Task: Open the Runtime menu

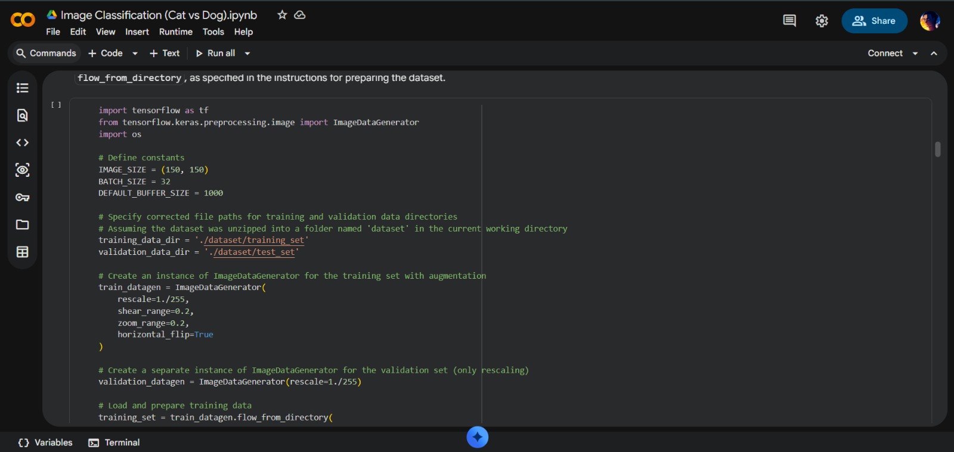Action: point(175,32)
